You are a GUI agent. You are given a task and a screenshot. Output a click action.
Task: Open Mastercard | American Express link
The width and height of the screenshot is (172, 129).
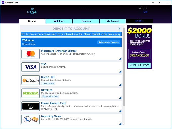(x=59, y=51)
